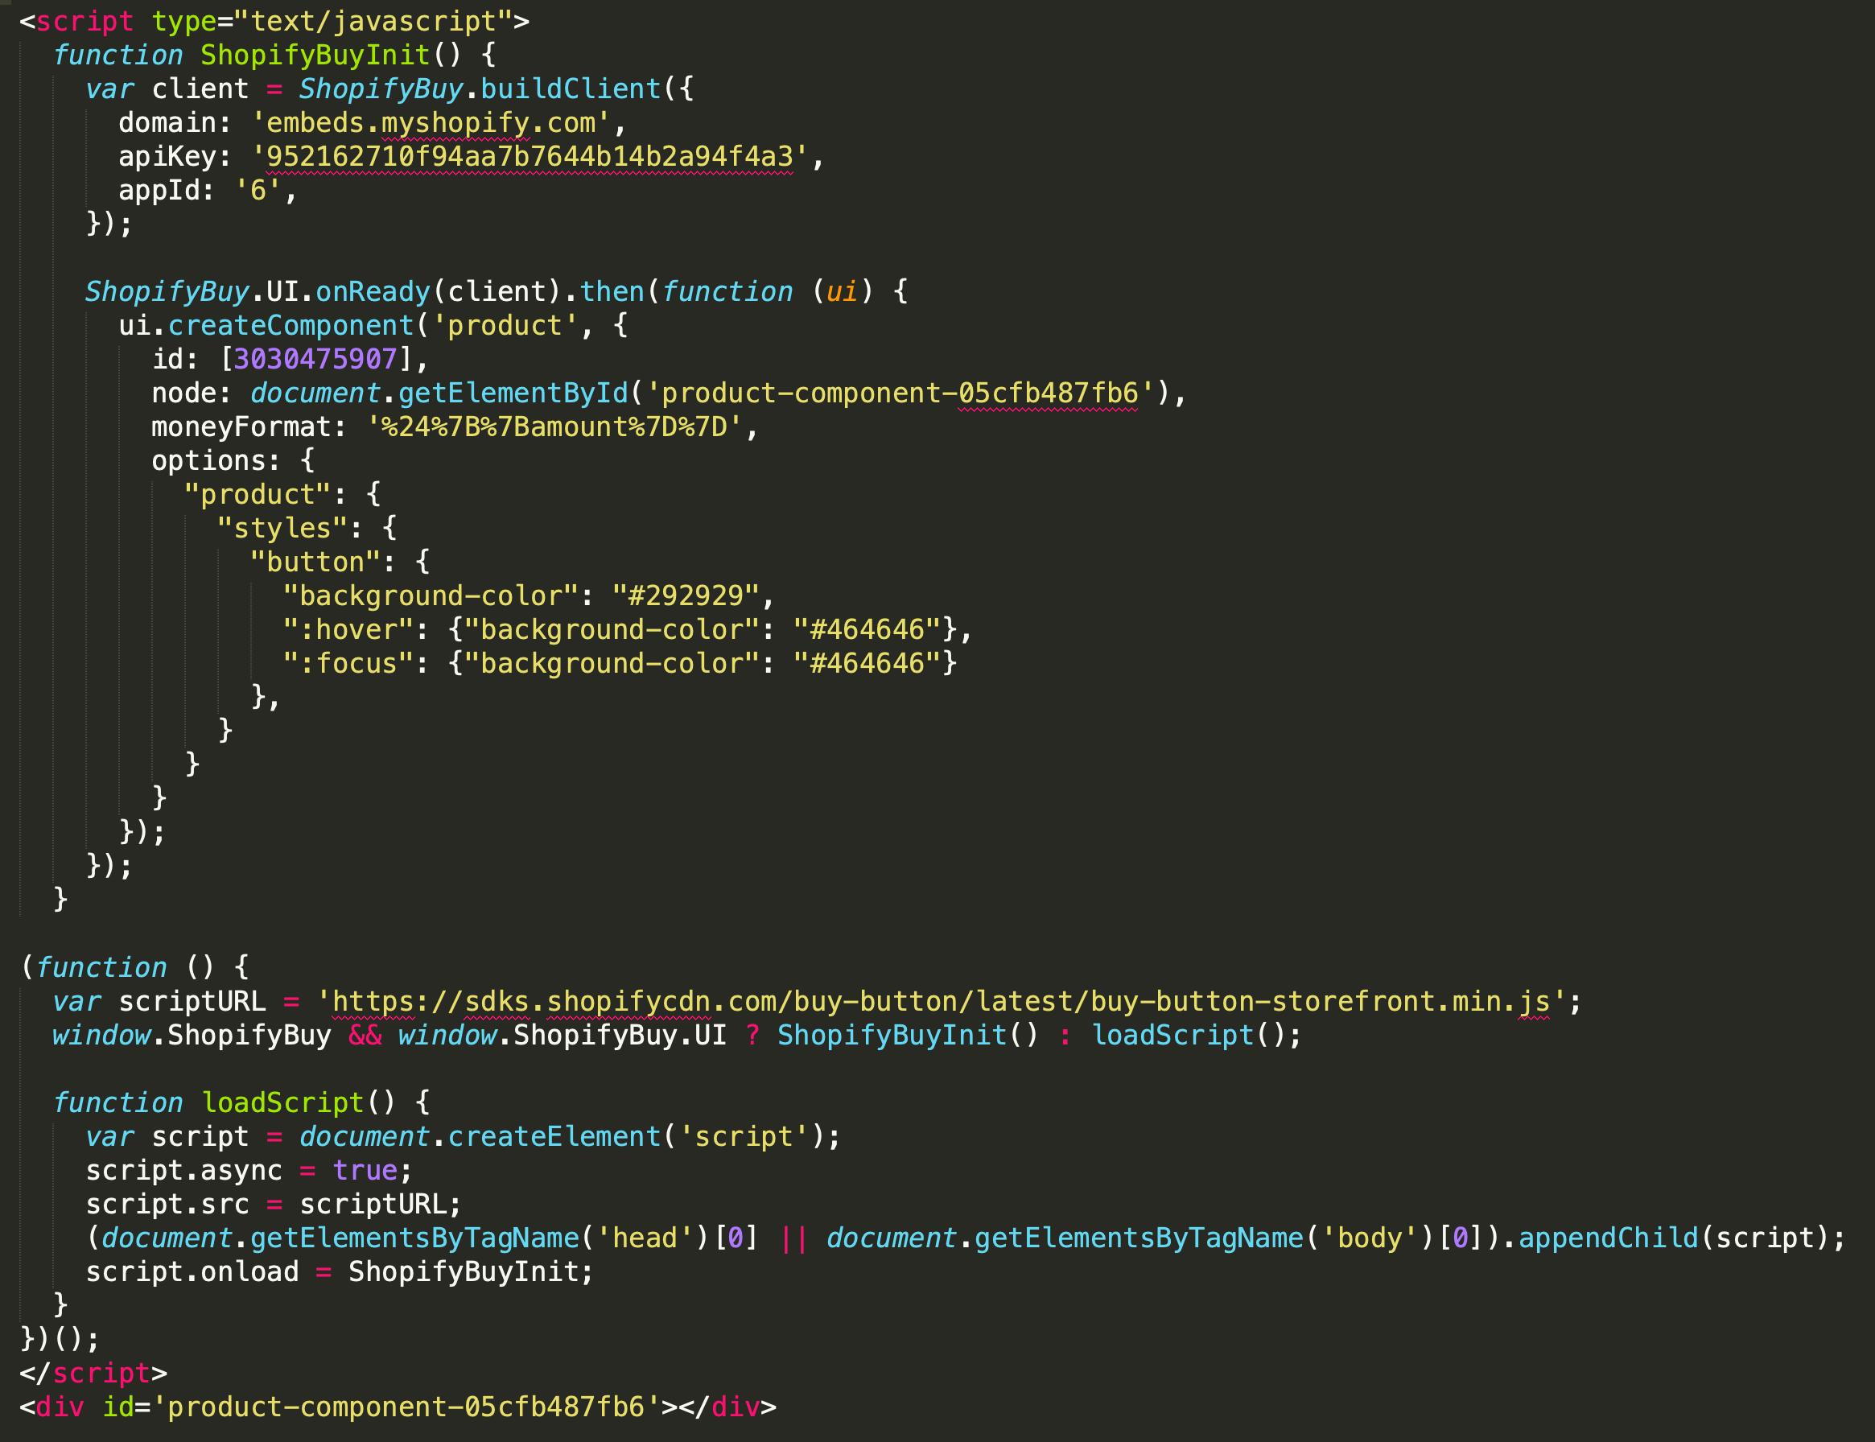Click the createElement method name
This screenshot has width=1875, height=1442.
tap(554, 1135)
